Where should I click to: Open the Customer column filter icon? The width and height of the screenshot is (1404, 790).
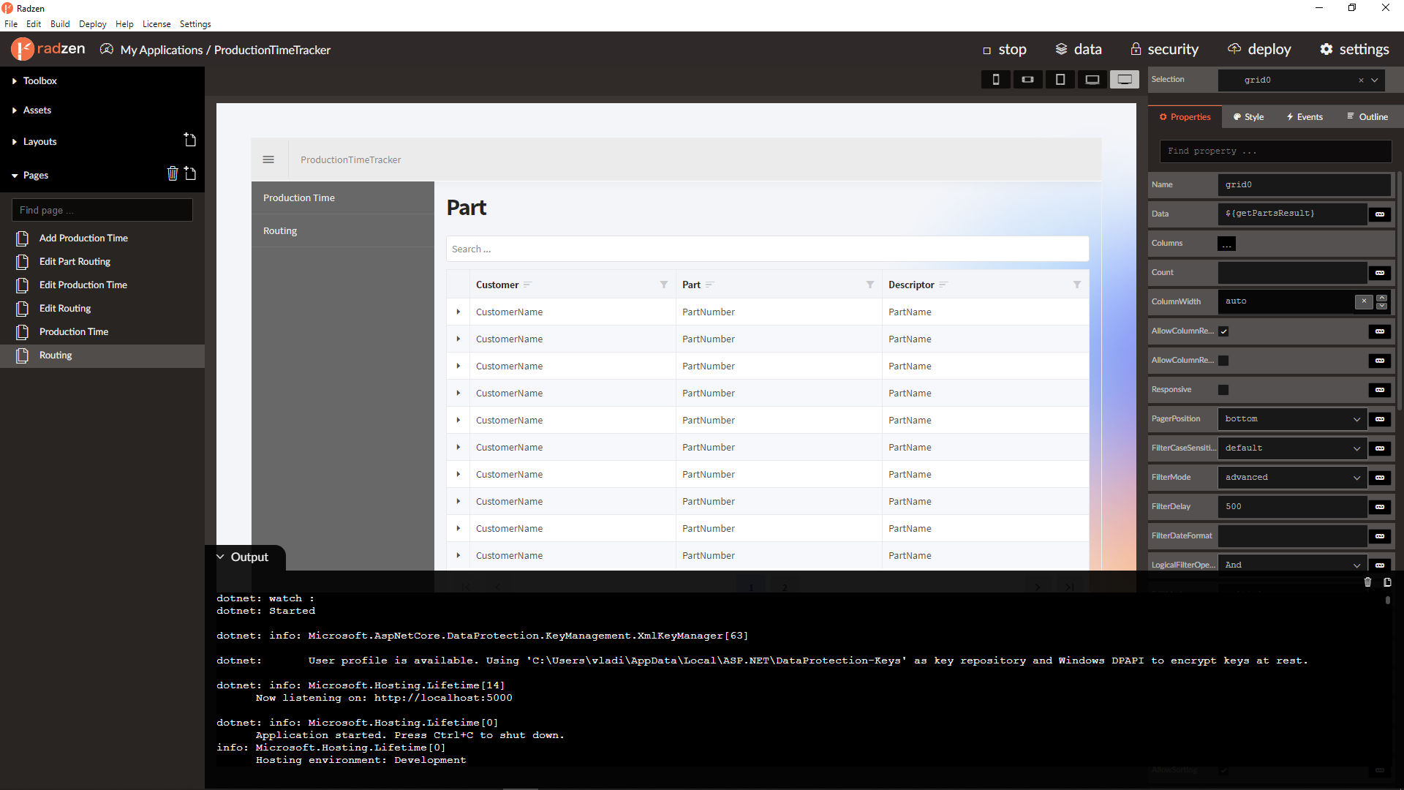(664, 285)
